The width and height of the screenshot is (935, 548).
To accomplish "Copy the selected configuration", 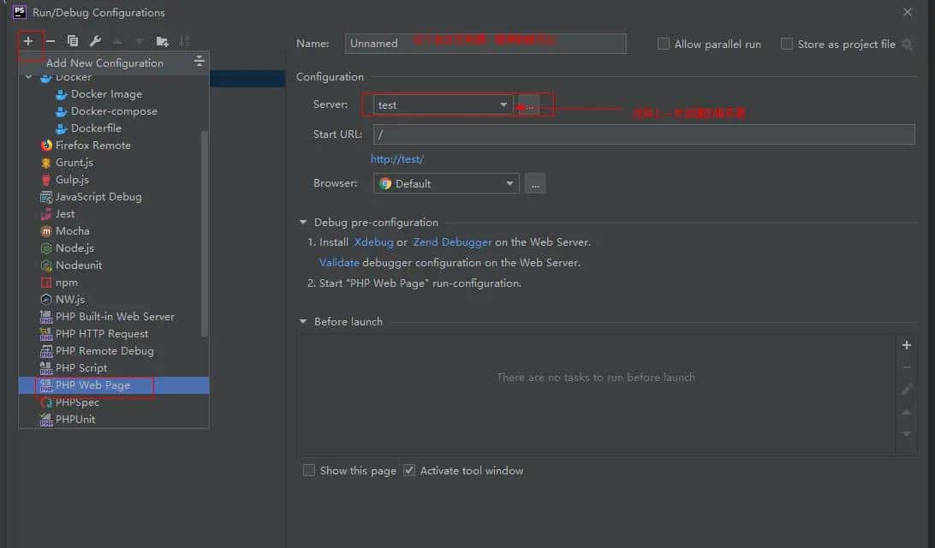I will click(x=72, y=40).
